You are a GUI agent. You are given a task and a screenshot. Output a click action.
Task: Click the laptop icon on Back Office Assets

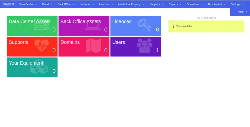93,25
